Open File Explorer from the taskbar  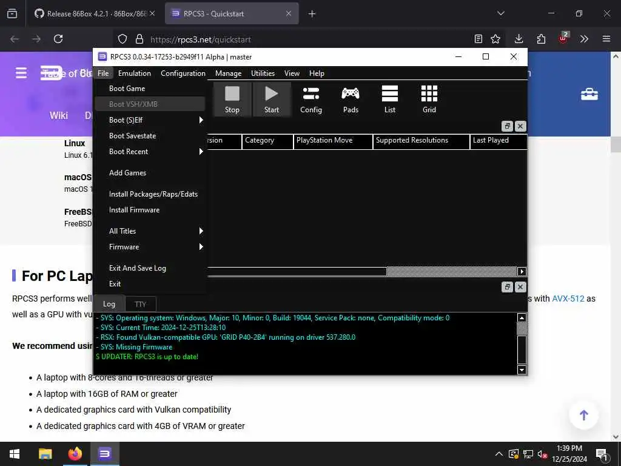[45, 454]
